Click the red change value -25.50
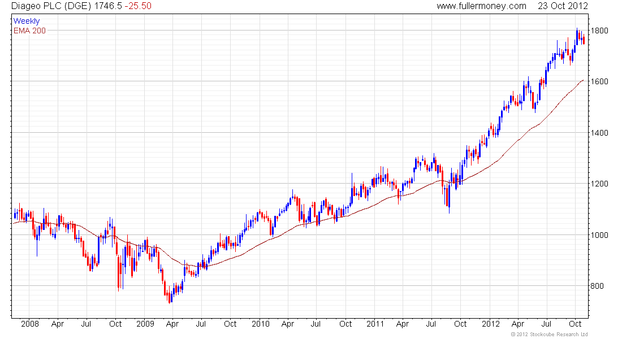Viewport: 622px width, 339px height. point(138,6)
